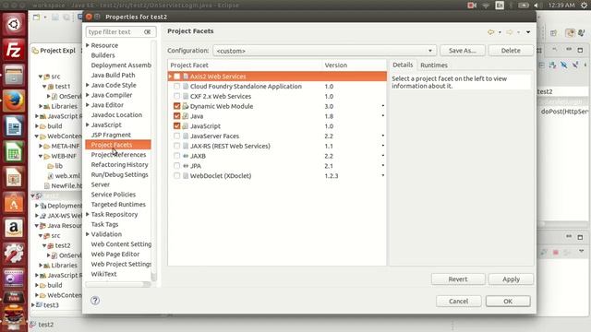
Task: Click the Cancel button
Action: click(458, 302)
